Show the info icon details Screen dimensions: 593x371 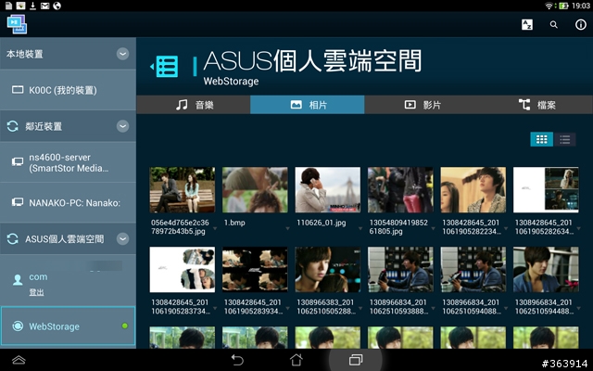[581, 25]
